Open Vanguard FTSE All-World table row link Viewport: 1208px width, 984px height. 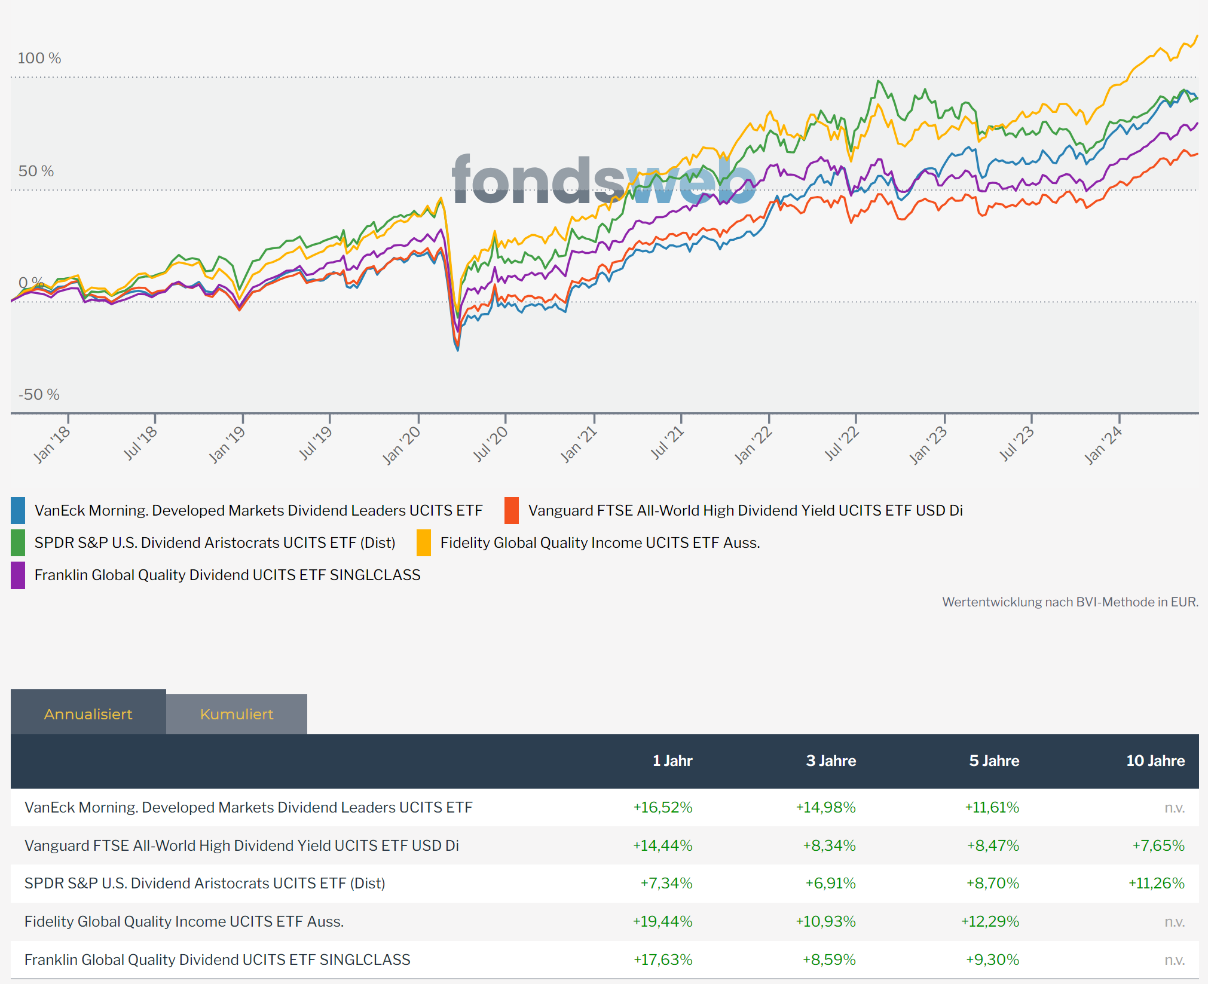(241, 845)
